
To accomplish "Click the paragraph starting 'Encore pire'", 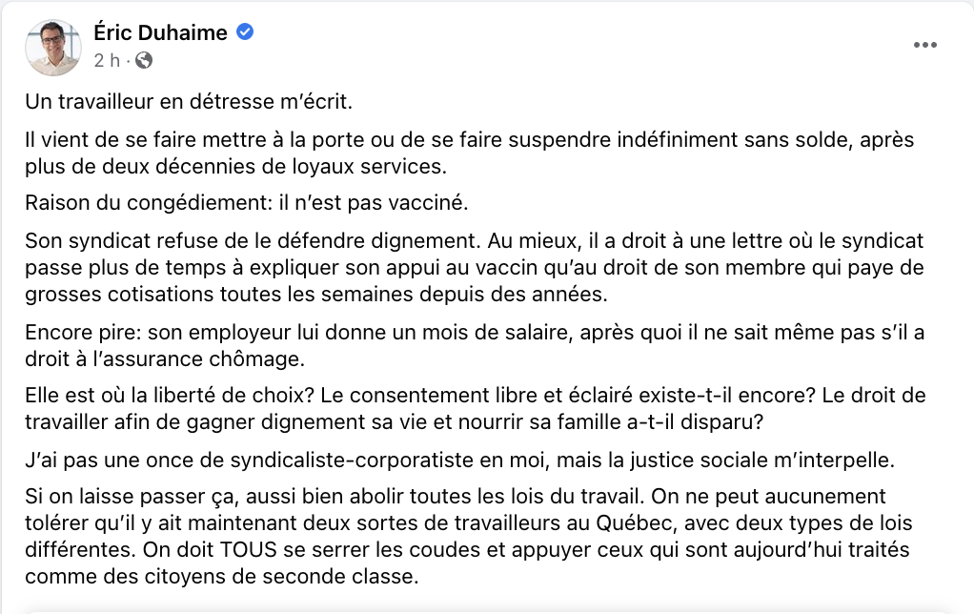I will tap(475, 345).
